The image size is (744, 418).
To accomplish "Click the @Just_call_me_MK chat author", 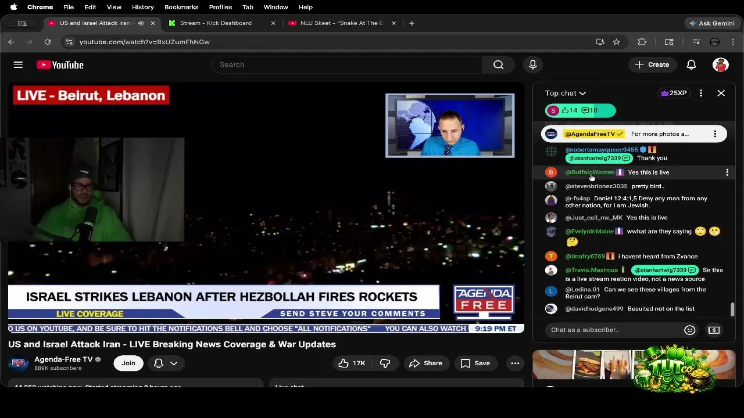I will pyautogui.click(x=593, y=218).
